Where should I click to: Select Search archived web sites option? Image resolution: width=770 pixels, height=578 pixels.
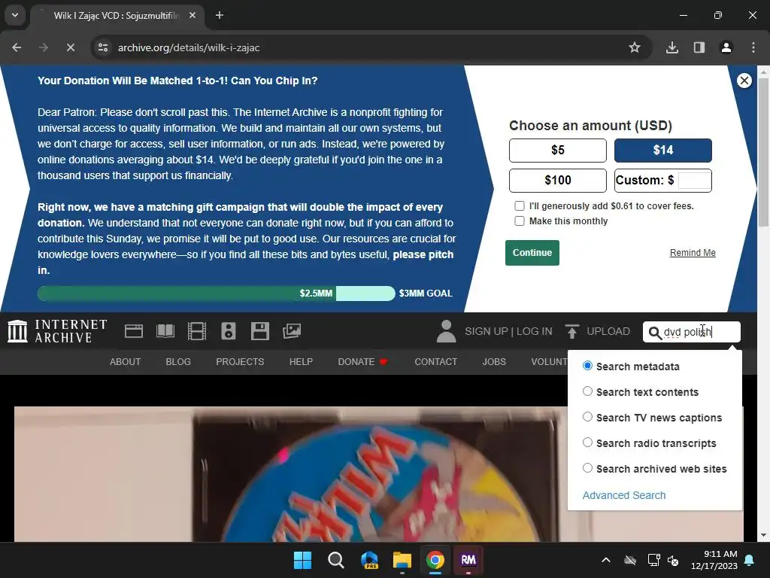click(x=587, y=468)
